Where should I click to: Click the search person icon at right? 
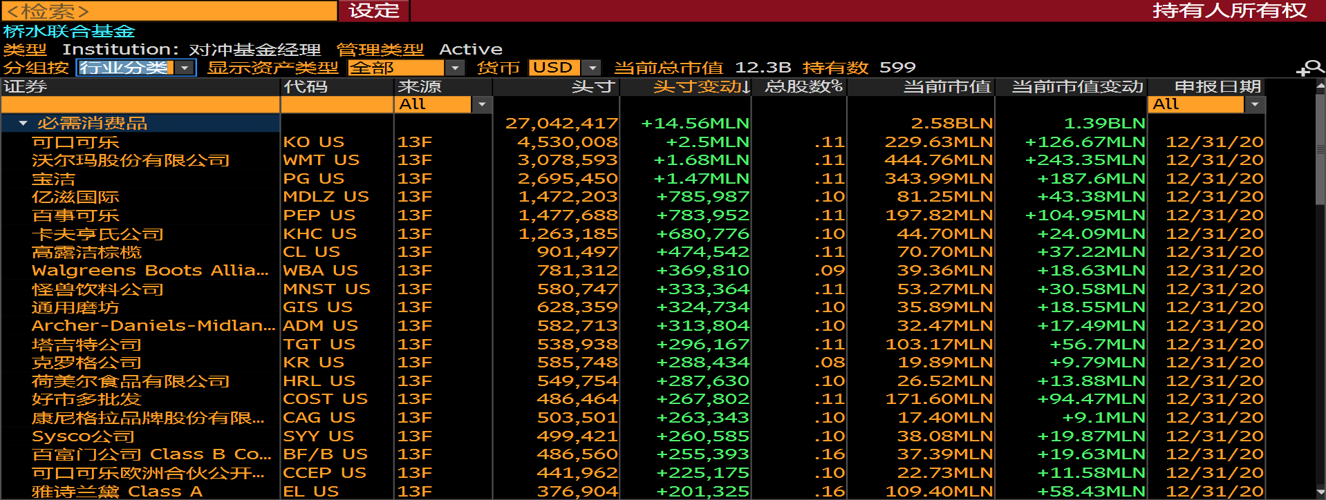[1309, 68]
